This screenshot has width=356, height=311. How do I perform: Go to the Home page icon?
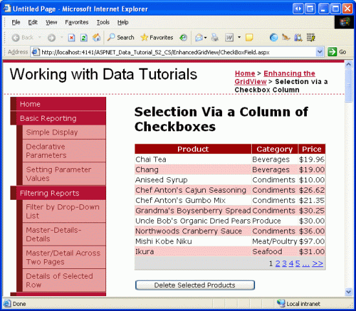pos(96,38)
